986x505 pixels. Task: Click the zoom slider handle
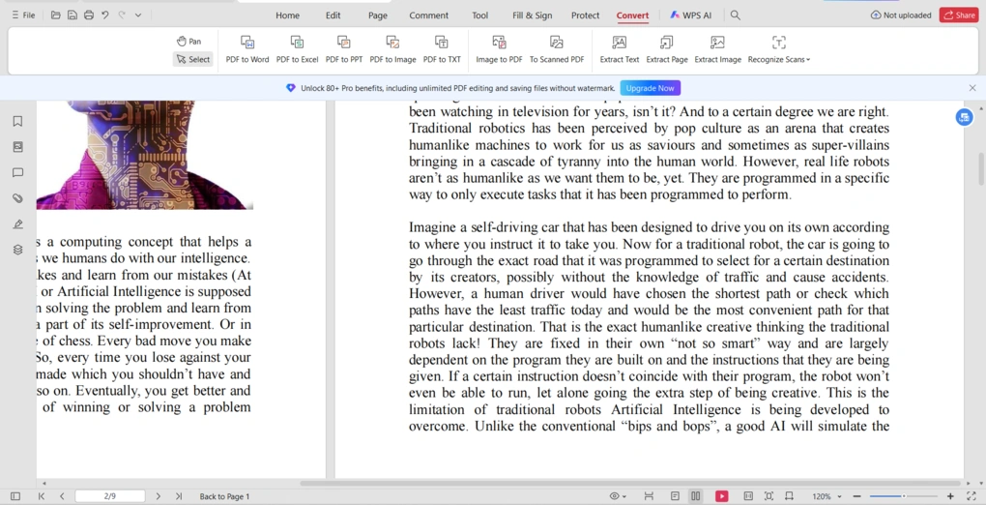pyautogui.click(x=904, y=496)
